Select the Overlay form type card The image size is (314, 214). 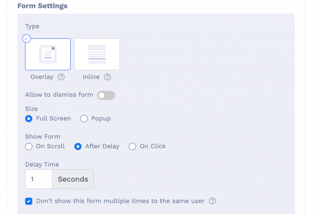[48, 54]
